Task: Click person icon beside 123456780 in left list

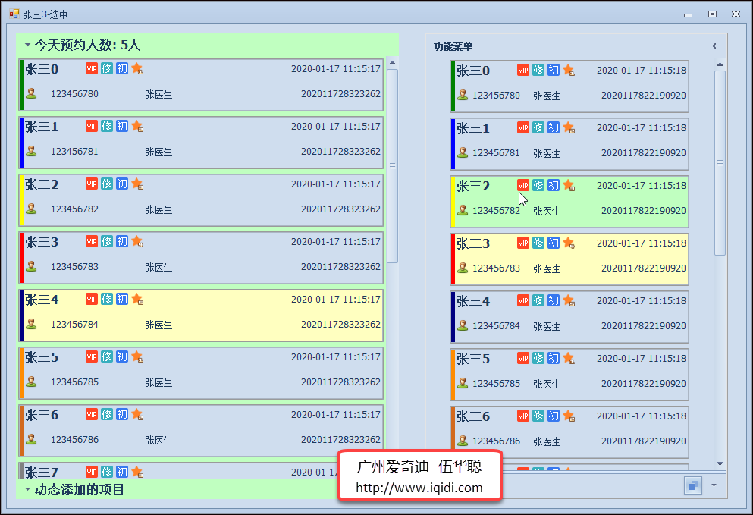Action: (31, 94)
